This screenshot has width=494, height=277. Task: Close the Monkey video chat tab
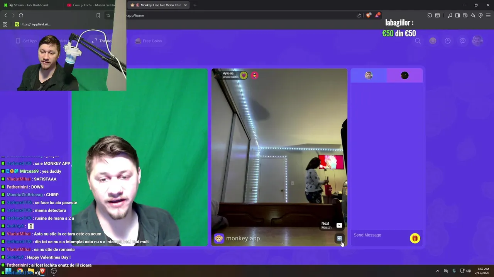(x=186, y=5)
